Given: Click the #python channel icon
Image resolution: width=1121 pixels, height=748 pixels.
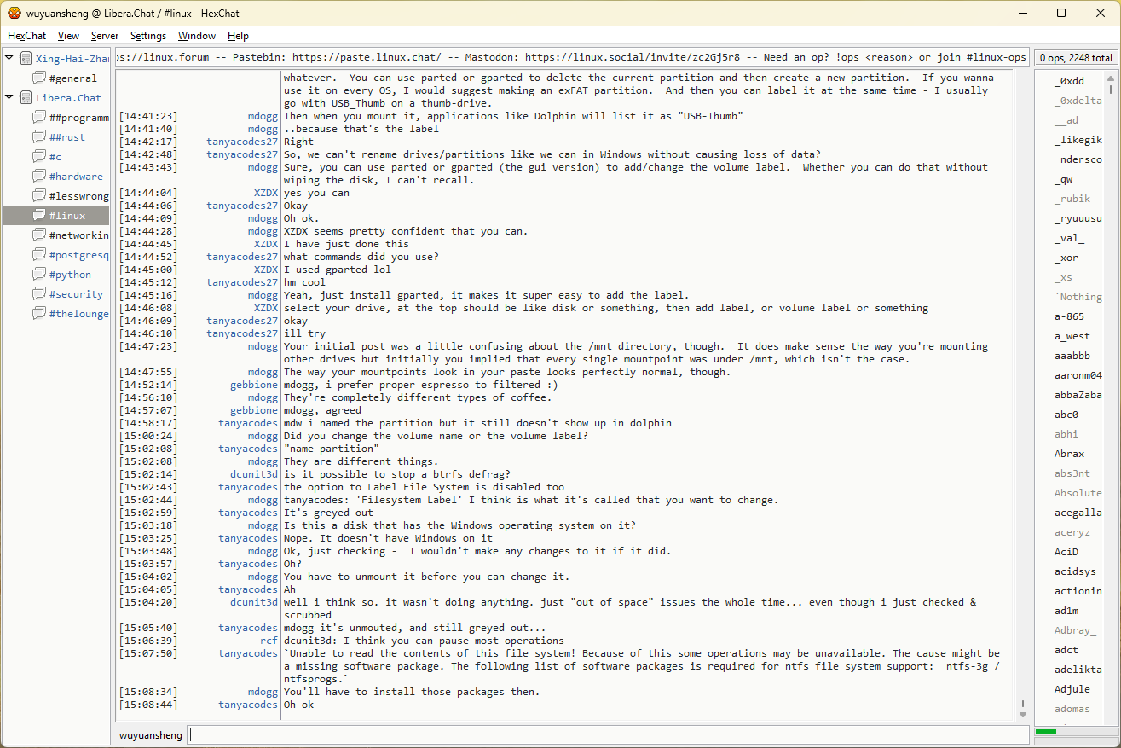Looking at the screenshot, I should 39,275.
